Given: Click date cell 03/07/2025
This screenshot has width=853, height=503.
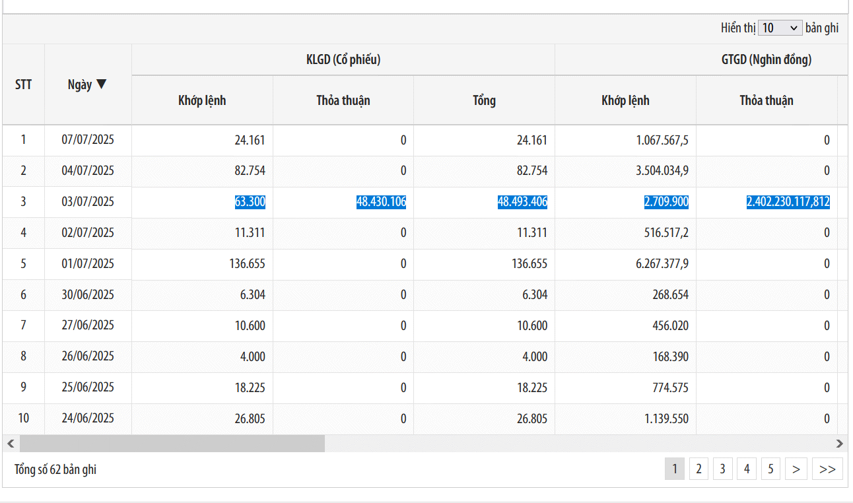Looking at the screenshot, I should pos(88,202).
